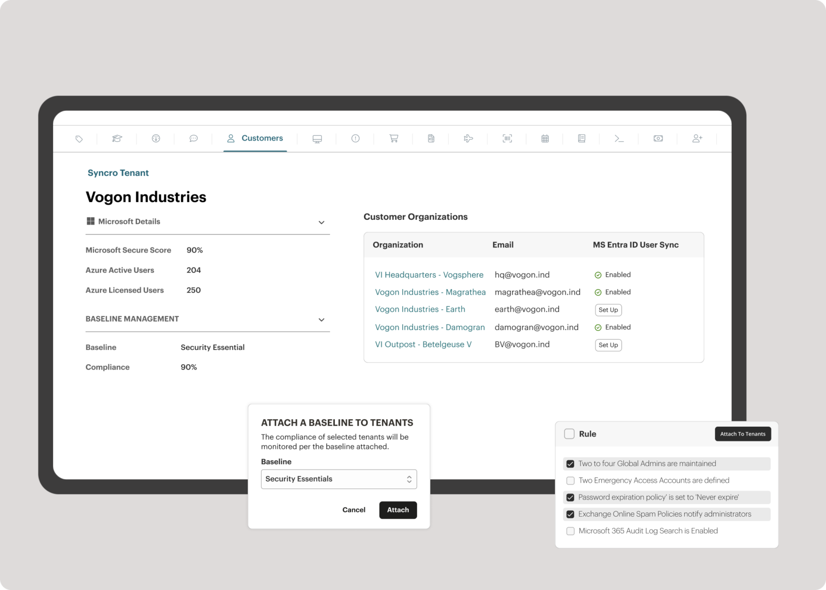Screen dimensions: 826x590
Task: Collapse the Baseline Management section
Action: pos(322,320)
